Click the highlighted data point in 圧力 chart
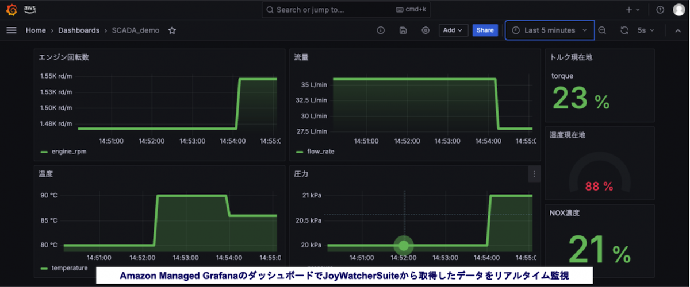Viewport: 690px width, 287px height. pyautogui.click(x=404, y=246)
